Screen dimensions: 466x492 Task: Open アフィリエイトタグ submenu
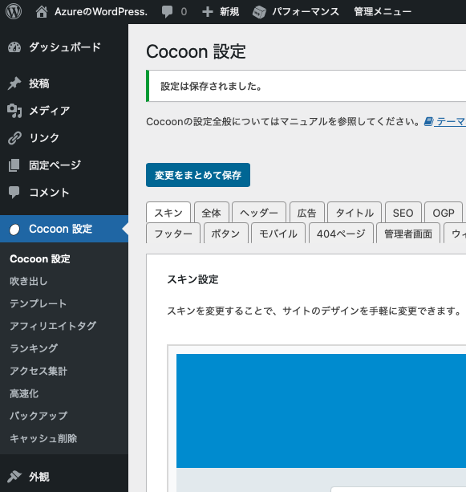(x=53, y=326)
